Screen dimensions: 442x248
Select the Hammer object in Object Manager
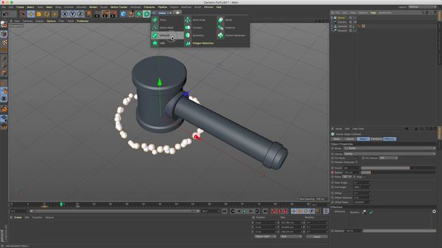[343, 26]
